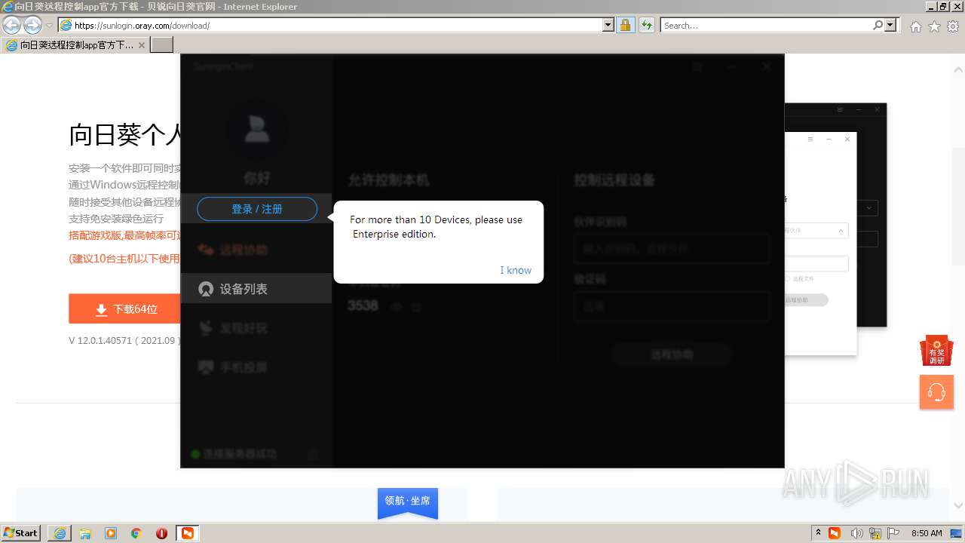Open the file explorer taskbar icon
Screen dimensions: 965x543
point(85,533)
